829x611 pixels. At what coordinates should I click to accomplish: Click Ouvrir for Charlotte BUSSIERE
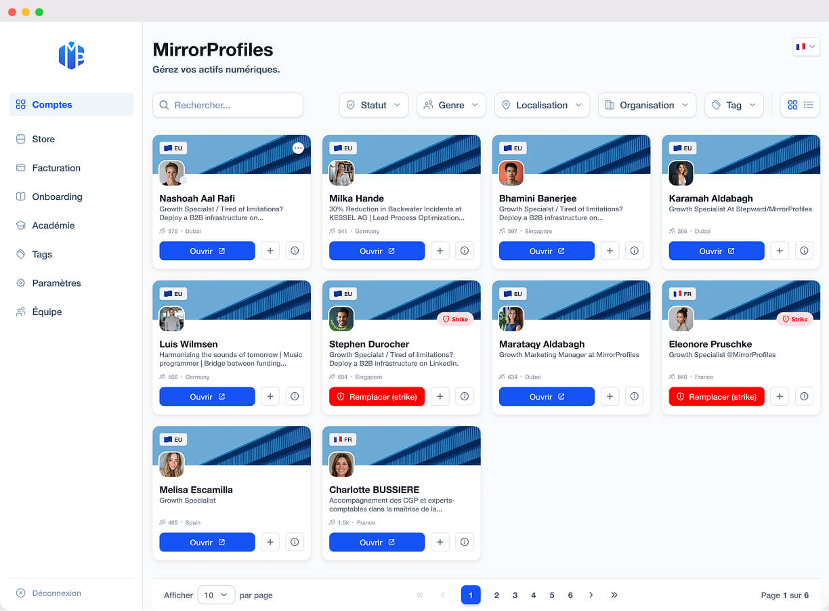click(x=377, y=542)
